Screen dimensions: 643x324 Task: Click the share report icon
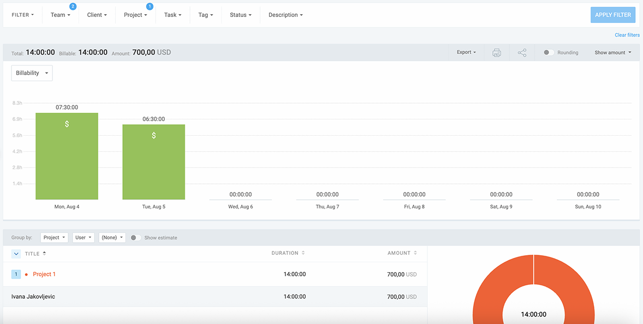(x=522, y=53)
